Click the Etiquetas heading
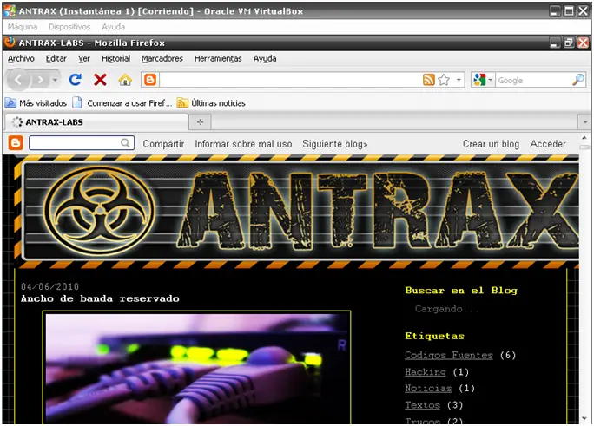 tap(434, 336)
